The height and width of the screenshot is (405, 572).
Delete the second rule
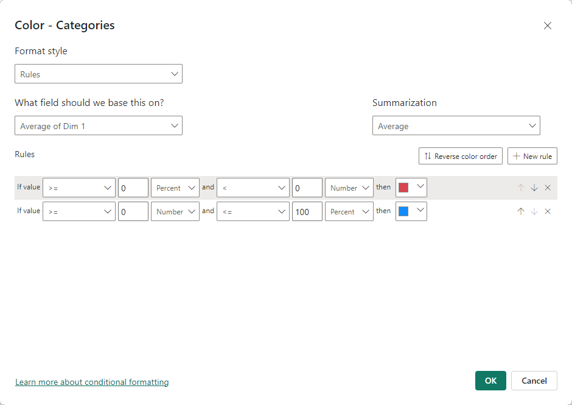548,211
